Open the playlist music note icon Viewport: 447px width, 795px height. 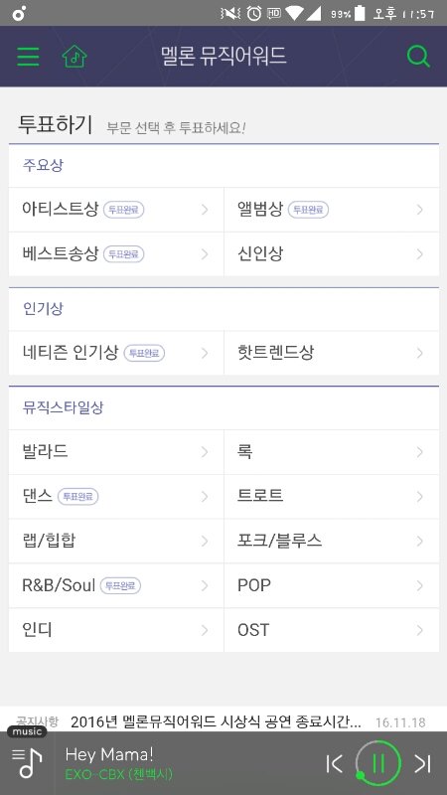point(27,762)
